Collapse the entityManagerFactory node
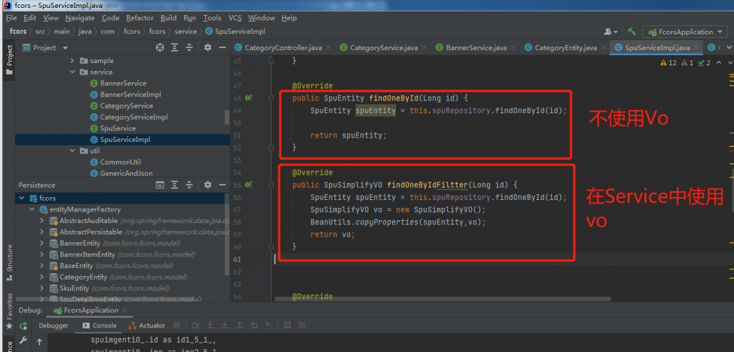This screenshot has width=734, height=352. (32, 209)
